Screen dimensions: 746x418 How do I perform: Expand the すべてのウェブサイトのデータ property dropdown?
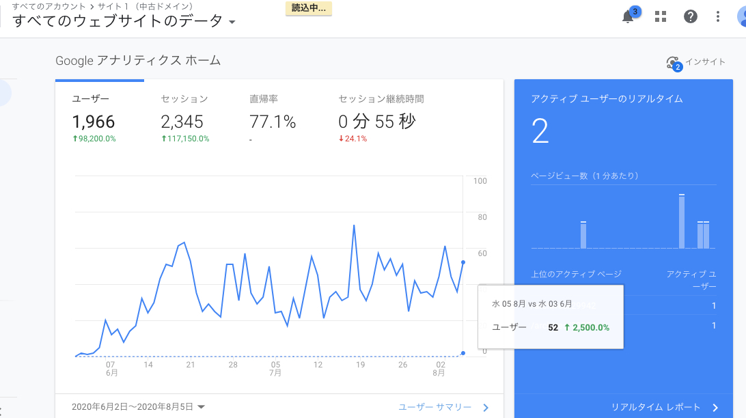[232, 21]
